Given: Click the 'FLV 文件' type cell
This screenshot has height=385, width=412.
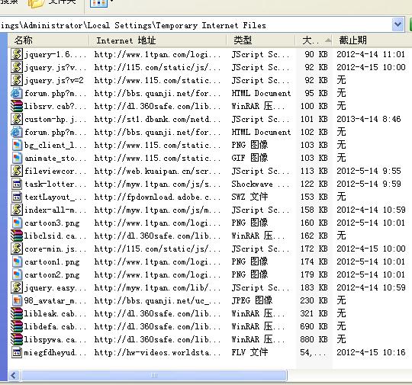Looking at the screenshot, I should pos(249,352).
